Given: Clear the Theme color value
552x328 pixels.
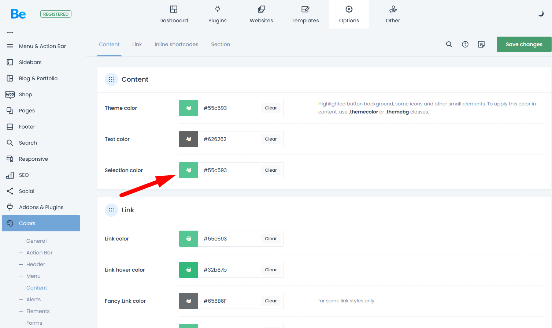Looking at the screenshot, I should (x=271, y=108).
